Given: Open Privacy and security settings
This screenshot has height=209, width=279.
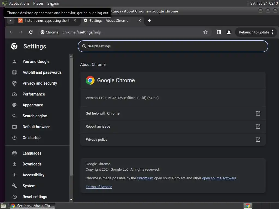Looking at the screenshot, I should [40, 83].
